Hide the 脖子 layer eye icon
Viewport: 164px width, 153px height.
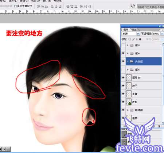pos(123,85)
